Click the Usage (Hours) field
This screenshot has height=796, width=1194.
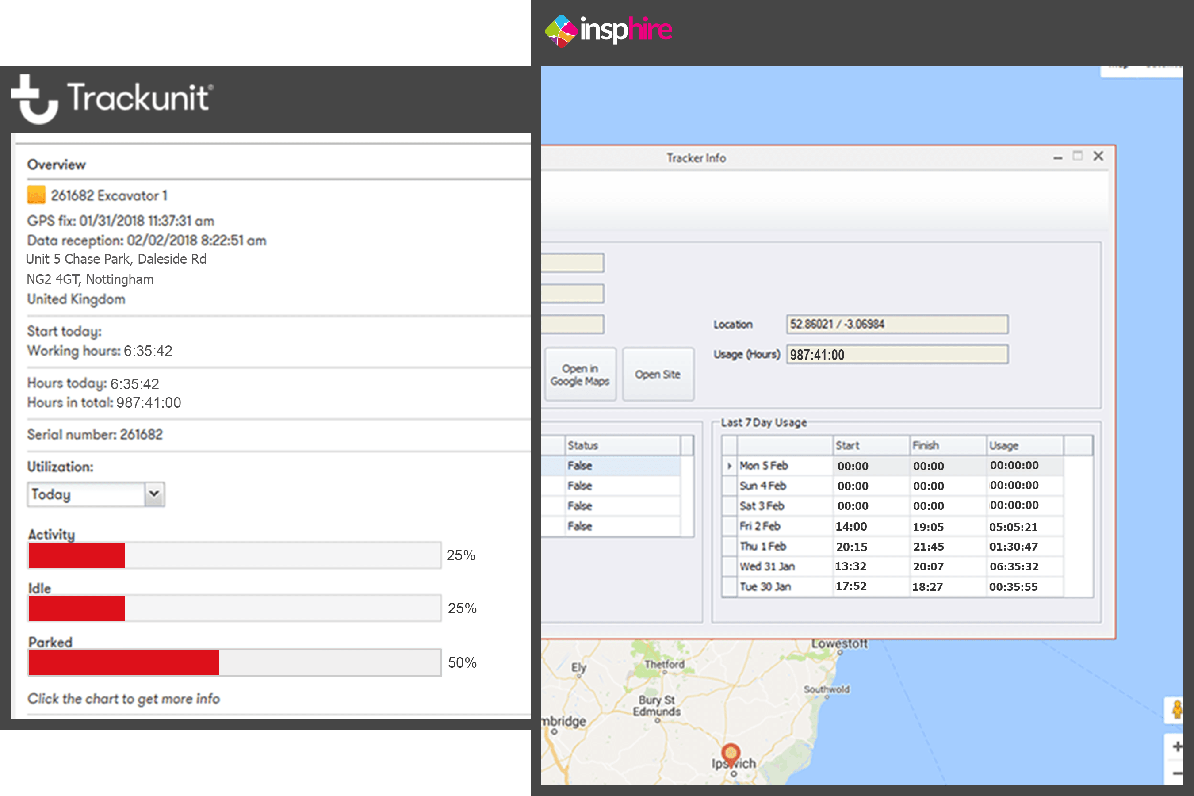(897, 354)
